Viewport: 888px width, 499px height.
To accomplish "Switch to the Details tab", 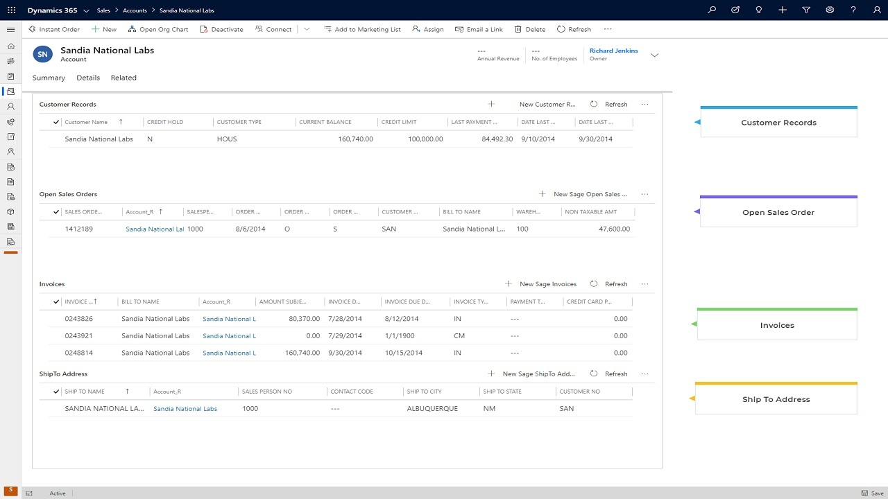I will point(88,78).
